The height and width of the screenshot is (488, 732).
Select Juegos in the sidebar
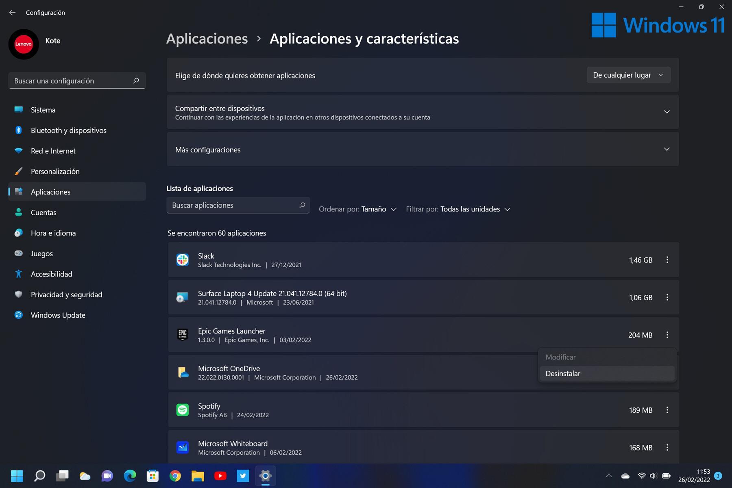(x=41, y=253)
